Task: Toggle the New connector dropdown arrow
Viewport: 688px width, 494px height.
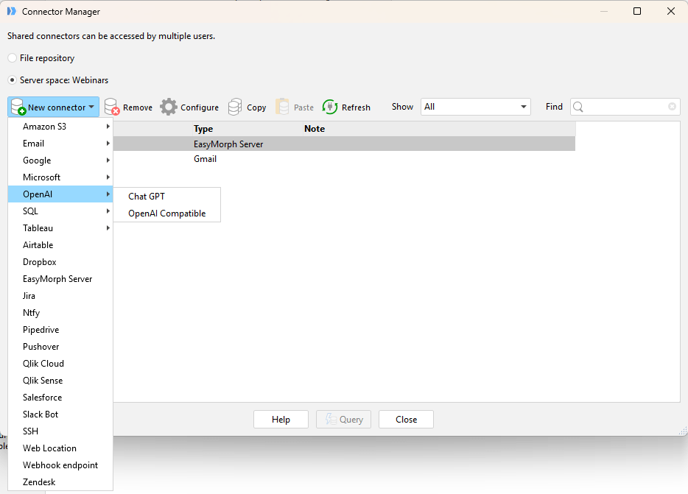Action: click(91, 107)
